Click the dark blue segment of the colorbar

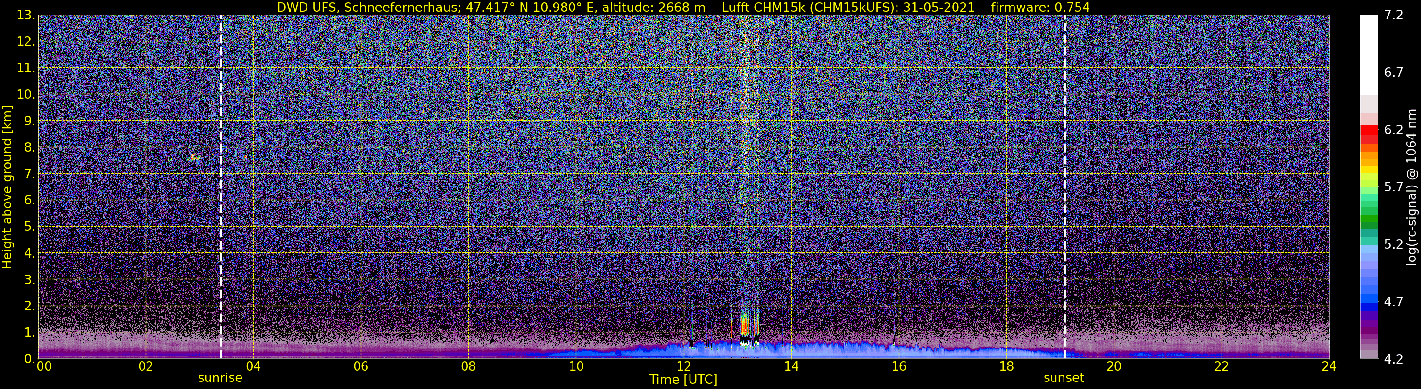pos(1369,307)
